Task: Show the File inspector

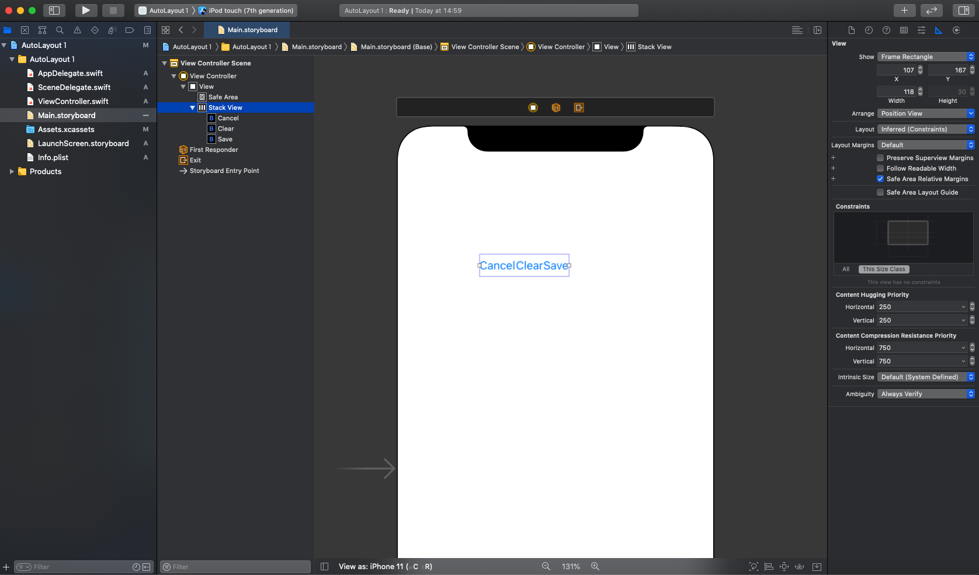Action: pos(852,30)
